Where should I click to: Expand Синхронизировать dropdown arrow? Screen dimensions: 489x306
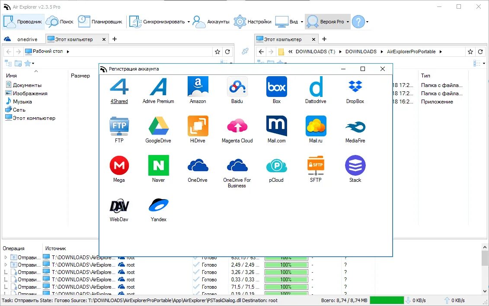[189, 22]
